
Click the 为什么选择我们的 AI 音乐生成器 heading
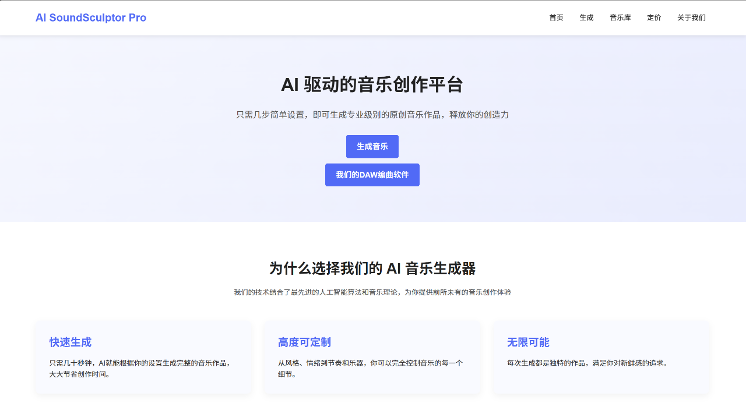372,268
